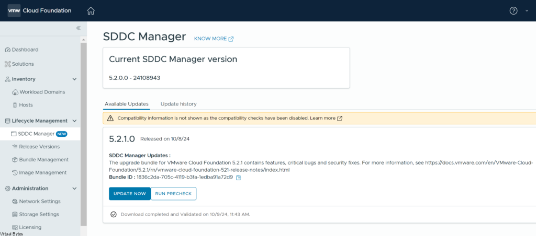536x236 pixels.
Task: Open the KNOW MORE link
Action: tap(214, 39)
